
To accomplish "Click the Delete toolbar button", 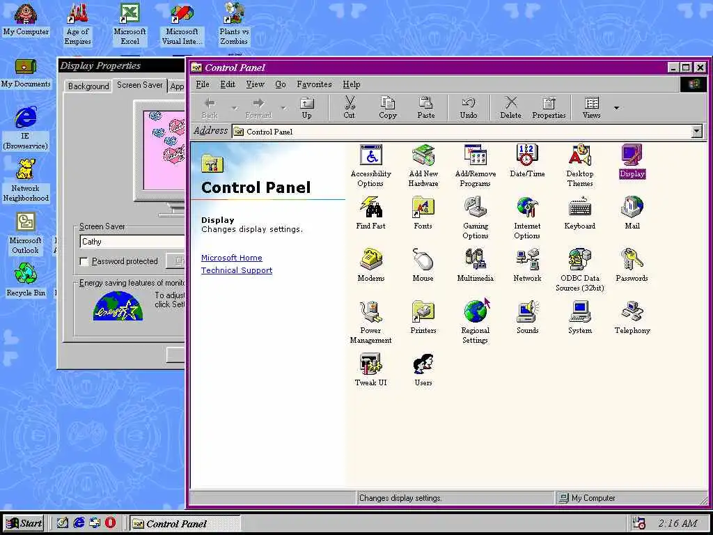I will pos(510,108).
